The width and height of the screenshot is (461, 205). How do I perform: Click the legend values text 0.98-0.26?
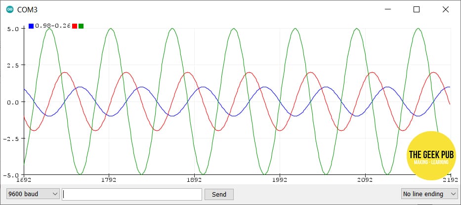pyautogui.click(x=53, y=26)
